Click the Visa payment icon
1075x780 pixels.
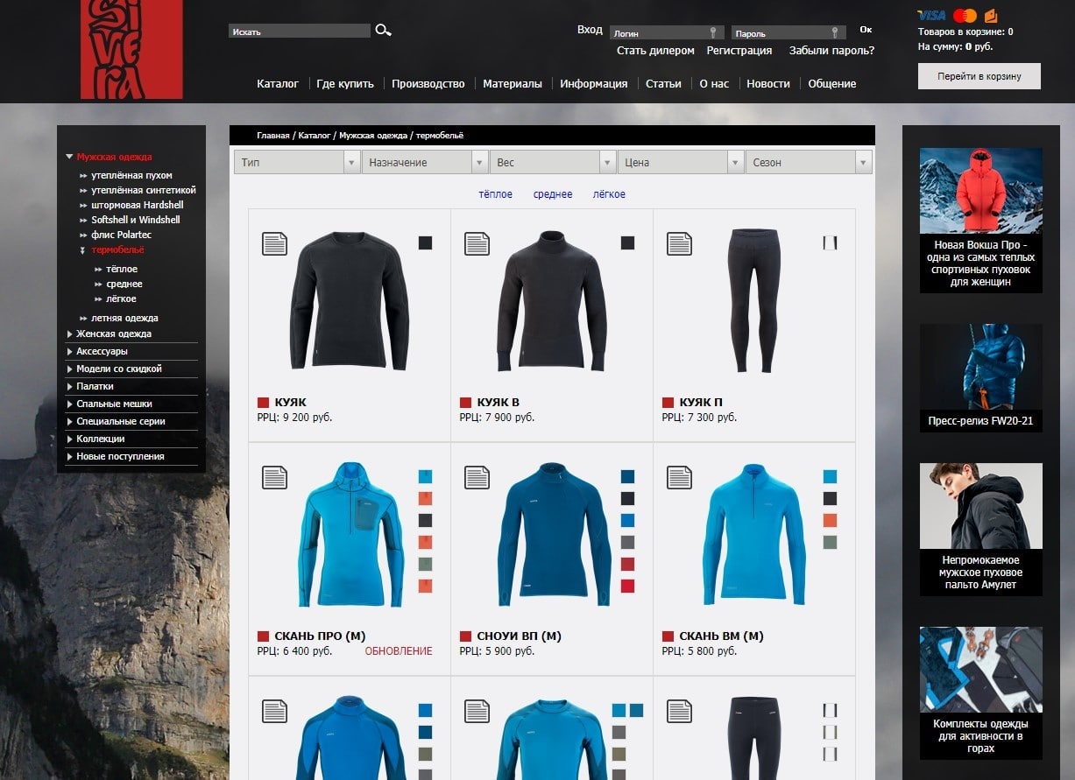[x=931, y=16]
